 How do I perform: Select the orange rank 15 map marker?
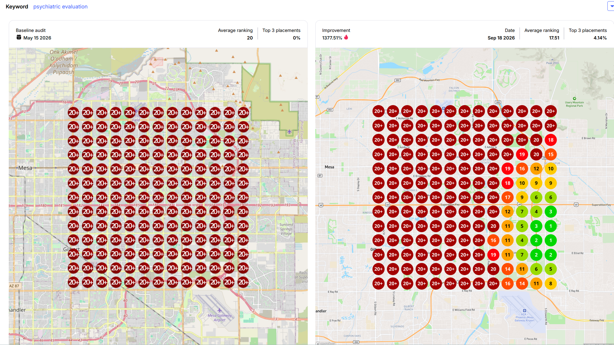[x=550, y=154]
